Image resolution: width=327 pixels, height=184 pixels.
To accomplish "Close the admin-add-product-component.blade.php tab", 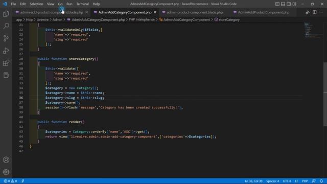I will pos(86,12).
